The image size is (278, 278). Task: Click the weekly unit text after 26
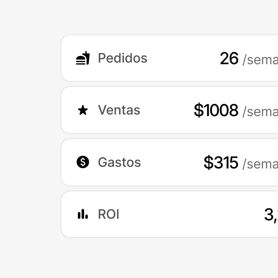[260, 60]
